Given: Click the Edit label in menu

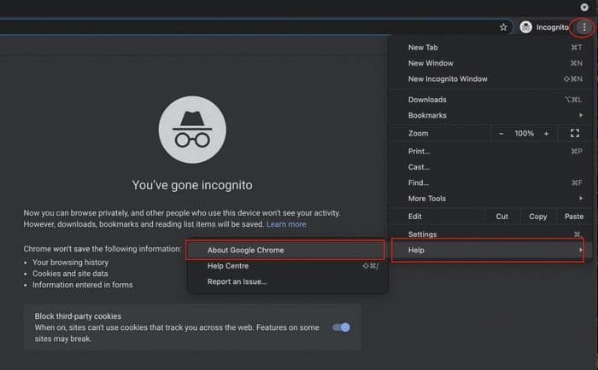Looking at the screenshot, I should tap(414, 217).
